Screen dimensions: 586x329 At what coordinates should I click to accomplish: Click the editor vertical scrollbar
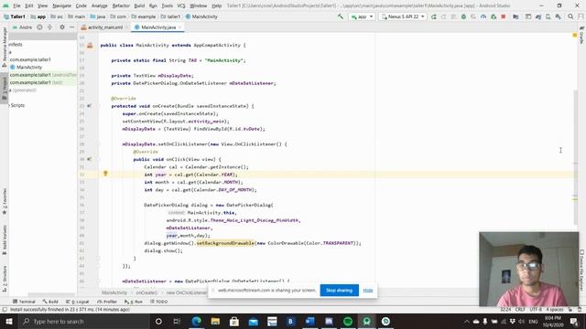tap(576, 157)
